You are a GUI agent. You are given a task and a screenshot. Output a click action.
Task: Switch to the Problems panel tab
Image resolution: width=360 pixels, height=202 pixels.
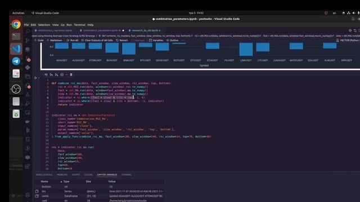click(x=62, y=175)
